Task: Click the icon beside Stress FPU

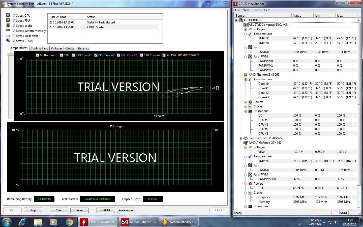Action: pos(8,20)
